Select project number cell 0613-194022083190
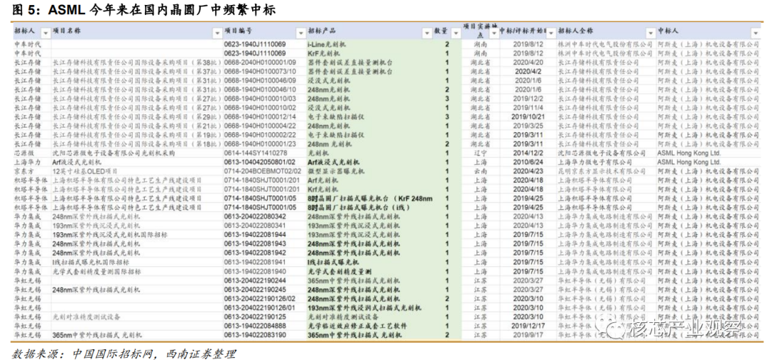This screenshot has height=362, width=767. 255,334
